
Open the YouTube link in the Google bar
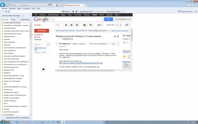tap(78, 15)
